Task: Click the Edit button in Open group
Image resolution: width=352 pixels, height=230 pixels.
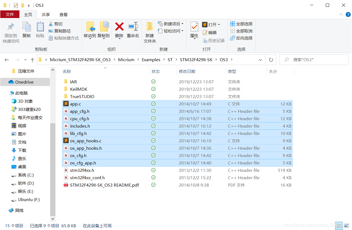Action: (209, 33)
